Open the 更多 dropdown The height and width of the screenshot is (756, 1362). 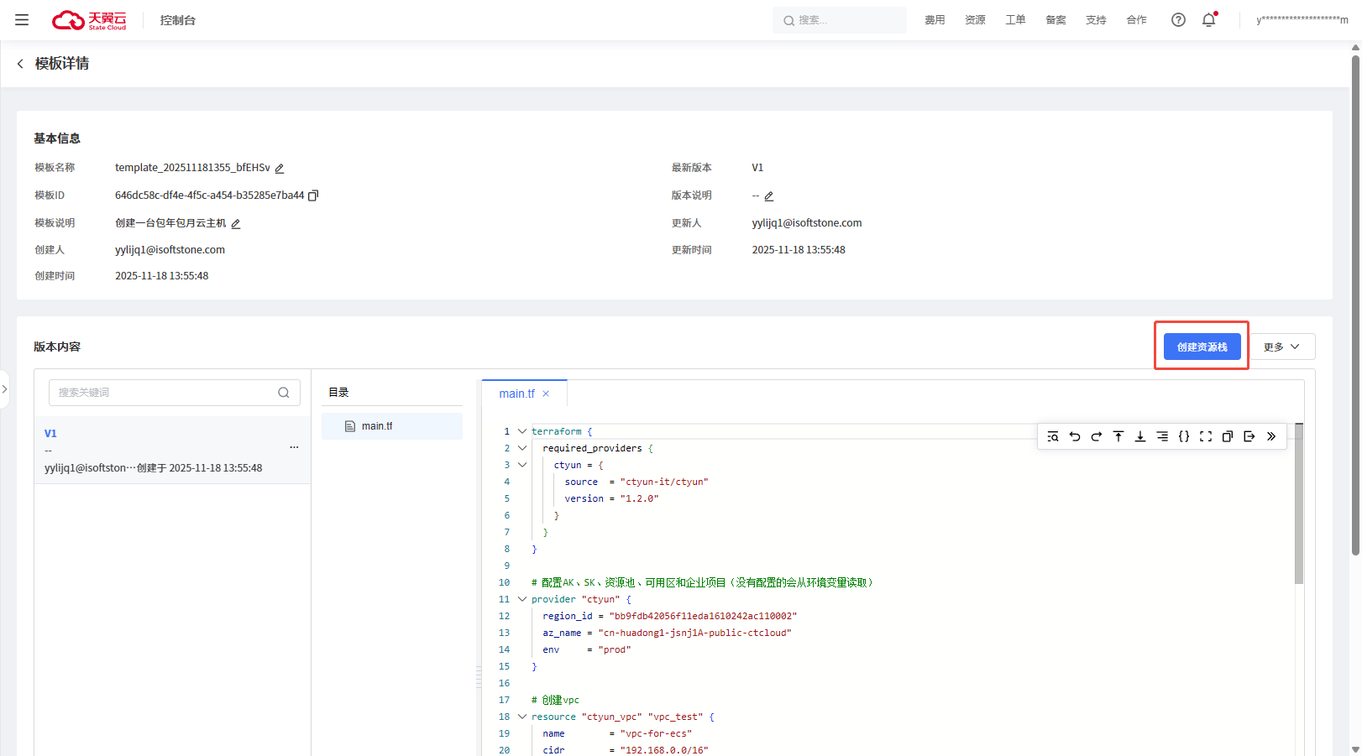tap(1281, 347)
